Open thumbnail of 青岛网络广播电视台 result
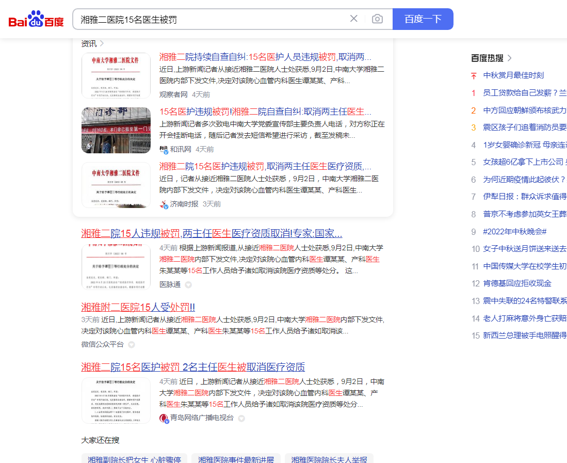The height and width of the screenshot is (463, 567). tap(116, 401)
